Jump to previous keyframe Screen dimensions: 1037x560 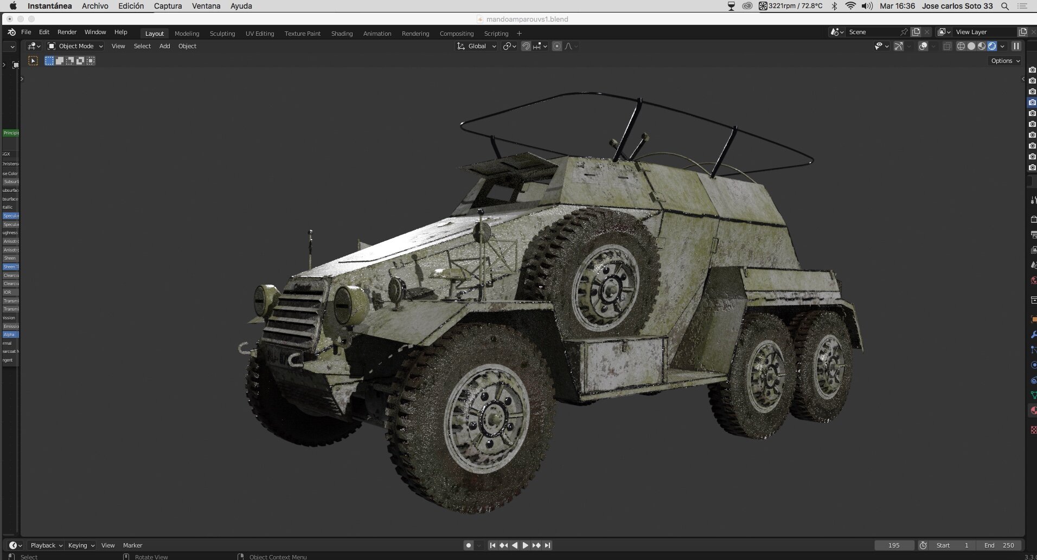503,545
